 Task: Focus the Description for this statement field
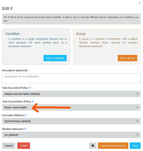click(71, 78)
